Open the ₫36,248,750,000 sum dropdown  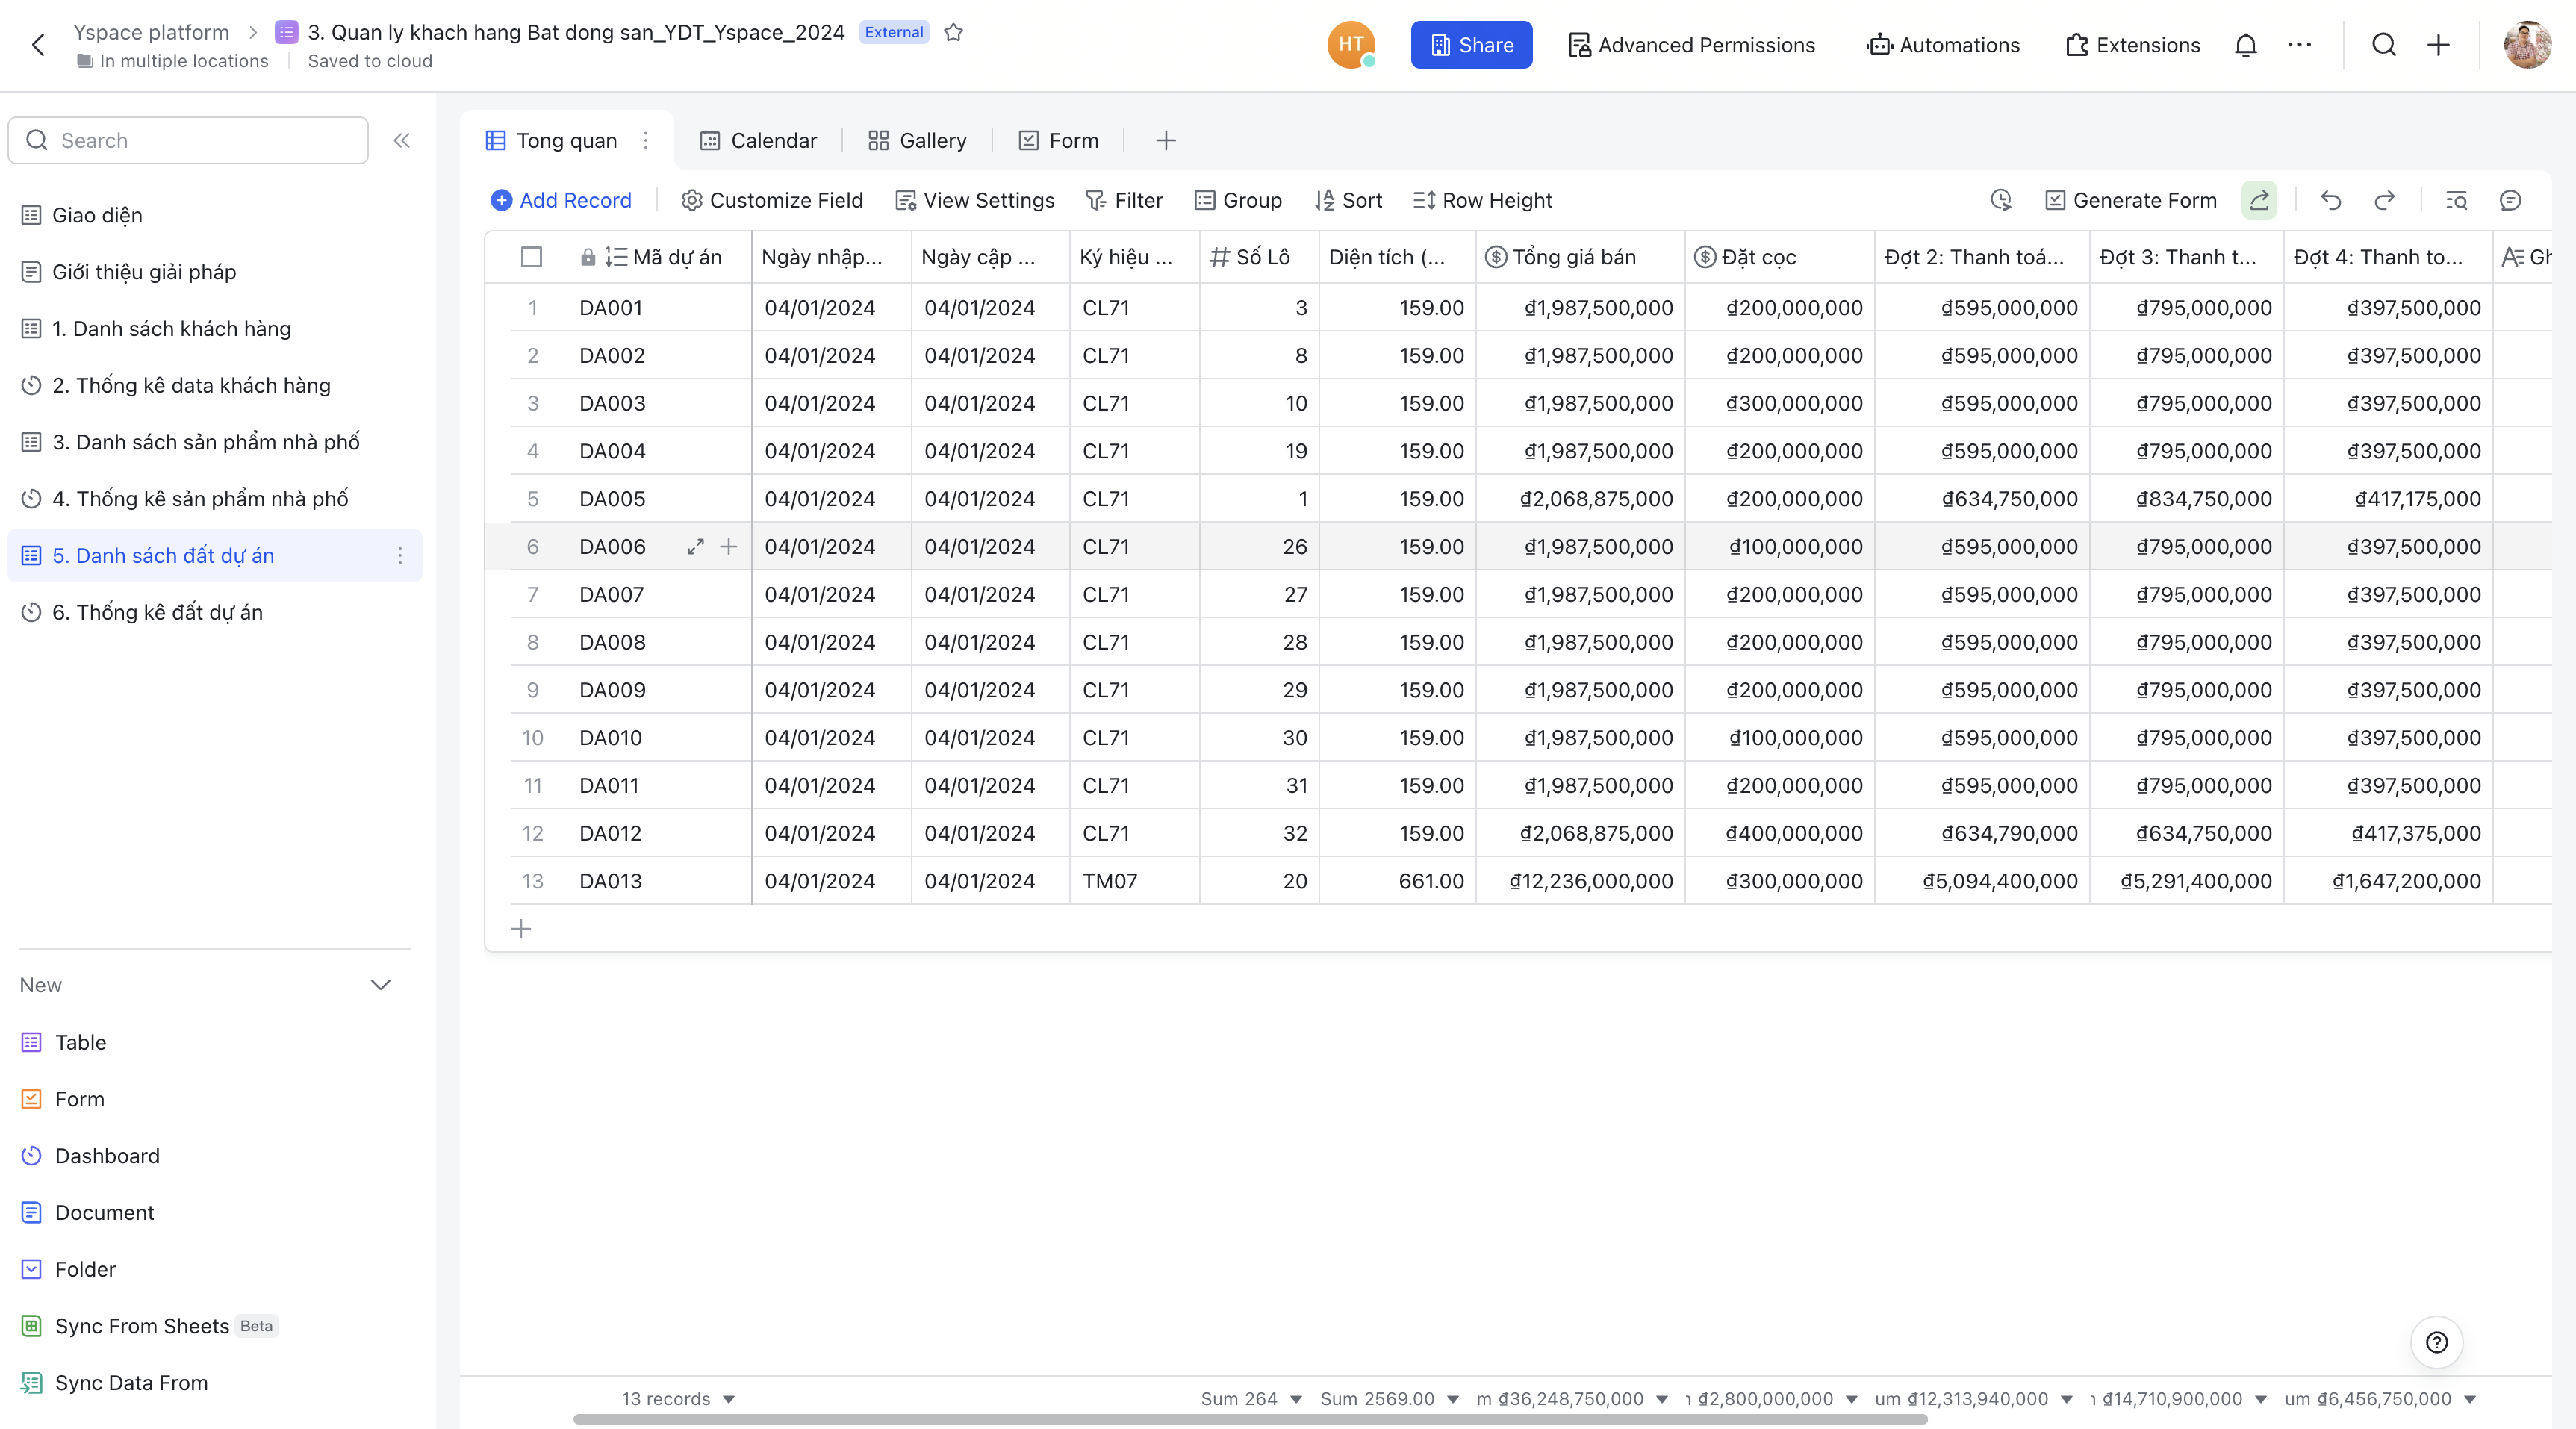(x=1572, y=1398)
